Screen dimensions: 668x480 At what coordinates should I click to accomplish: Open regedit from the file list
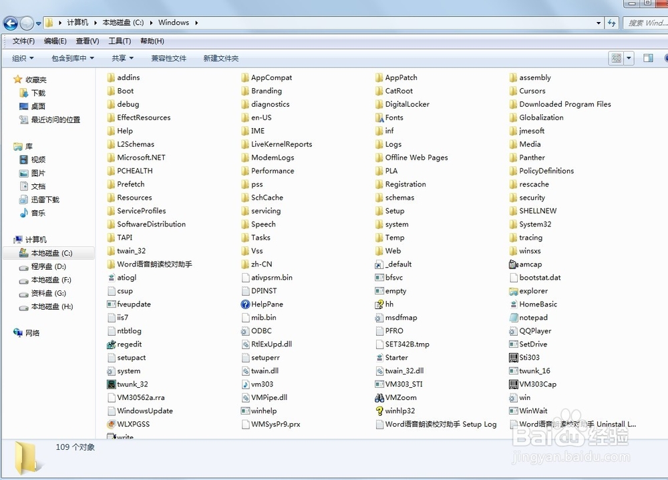coord(132,344)
